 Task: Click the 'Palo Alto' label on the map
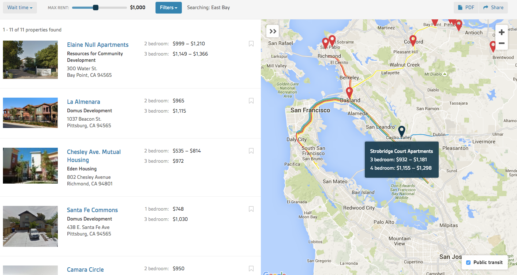pos(384,222)
